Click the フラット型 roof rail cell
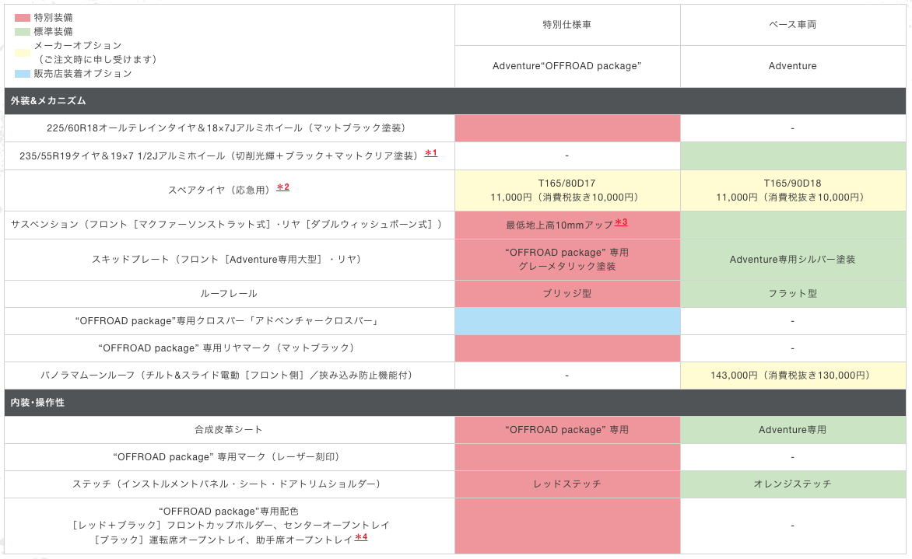This screenshot has height=559, width=912. (x=793, y=294)
